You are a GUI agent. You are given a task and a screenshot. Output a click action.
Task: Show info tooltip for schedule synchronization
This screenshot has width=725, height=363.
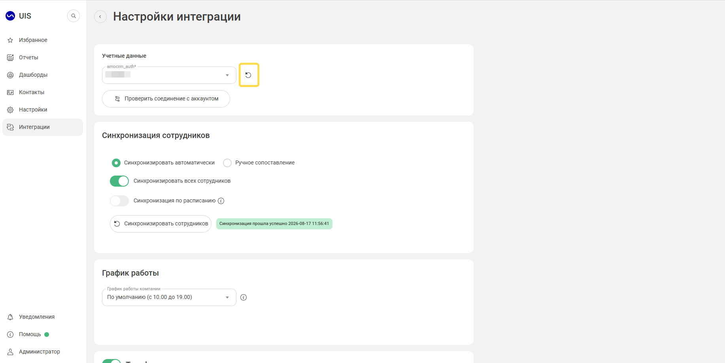point(221,201)
